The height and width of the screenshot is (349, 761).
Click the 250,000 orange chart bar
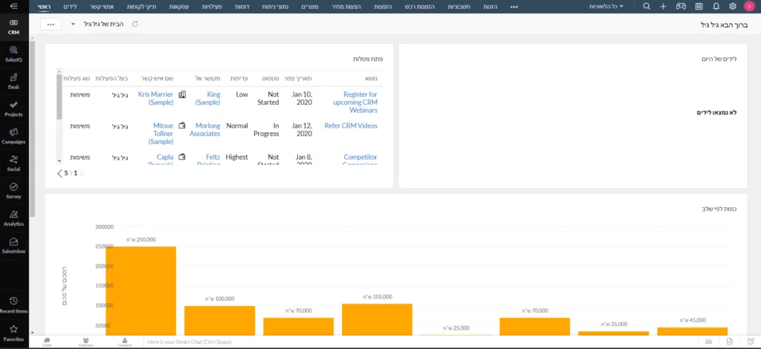[x=140, y=290]
